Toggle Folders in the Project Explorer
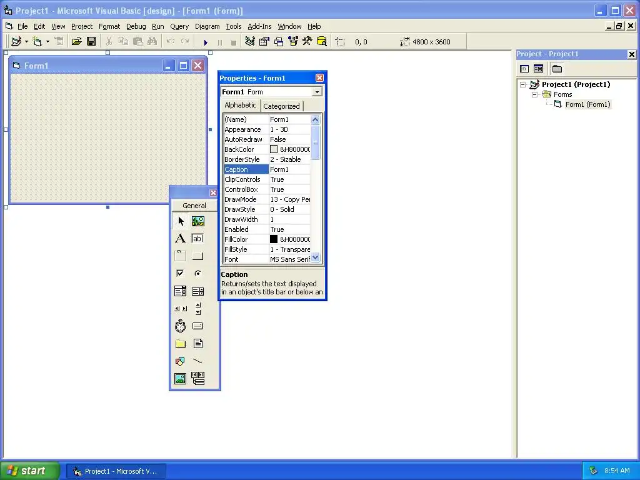This screenshot has width=640, height=480. tap(557, 69)
